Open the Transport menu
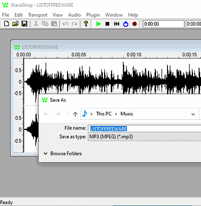201x206 pixels. (38, 15)
